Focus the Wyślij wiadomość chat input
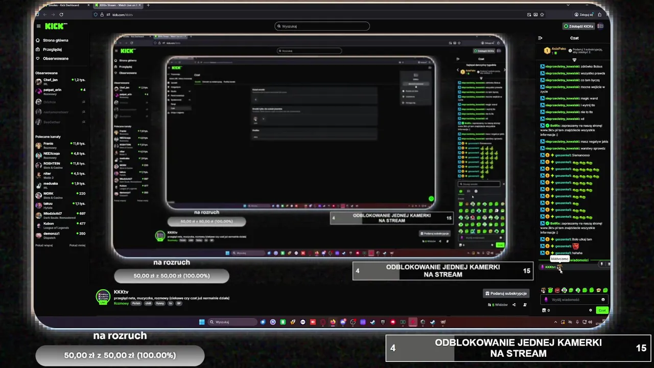654x368 pixels. [573, 300]
